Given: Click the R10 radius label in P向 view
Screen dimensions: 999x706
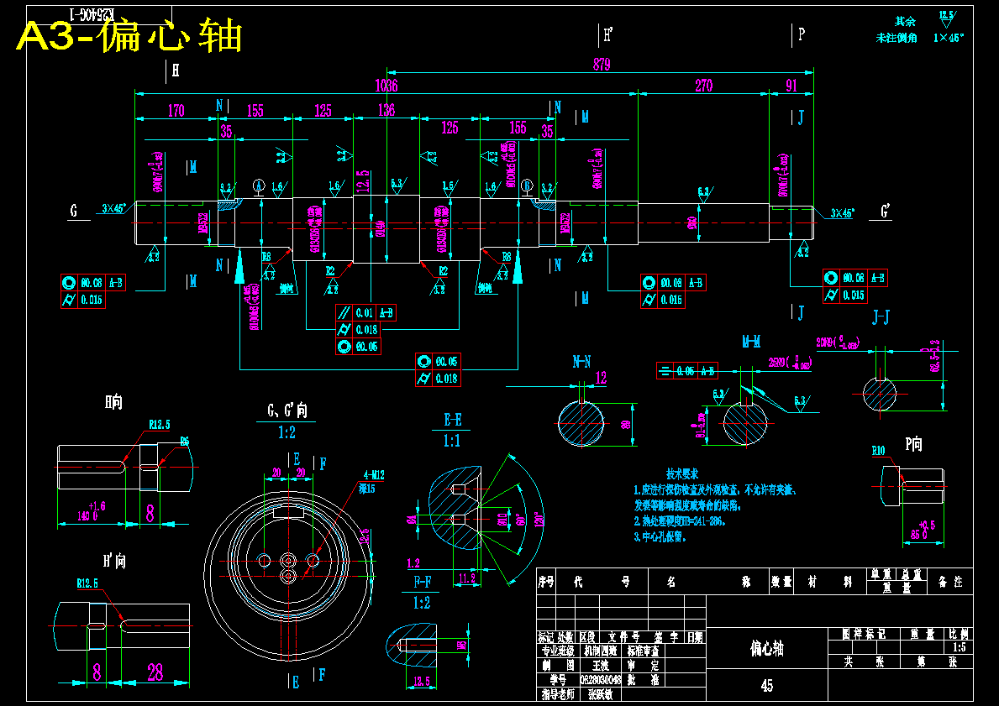Looking at the screenshot, I should point(879,451).
